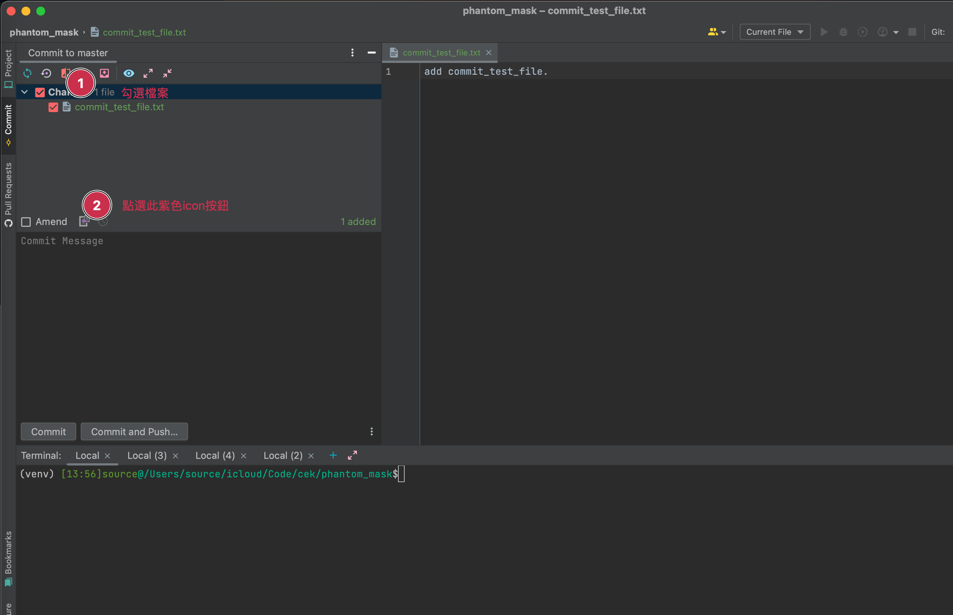Open the Pull Requests side tab

8,193
